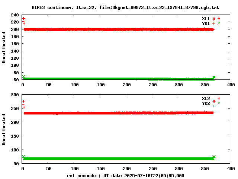Click the green X marker beside YR2 legend
238x179 pixels.
219,103
